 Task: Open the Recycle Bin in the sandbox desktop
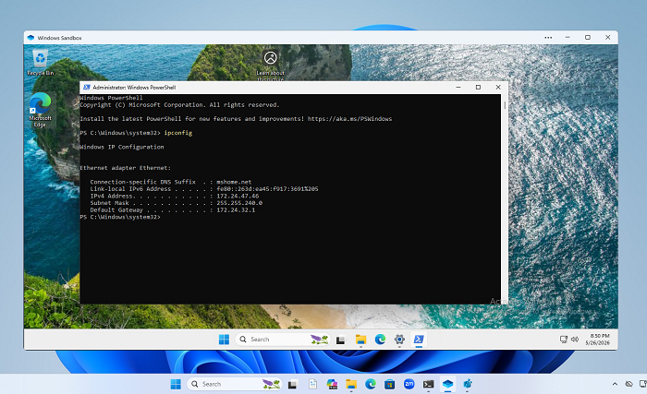41,62
